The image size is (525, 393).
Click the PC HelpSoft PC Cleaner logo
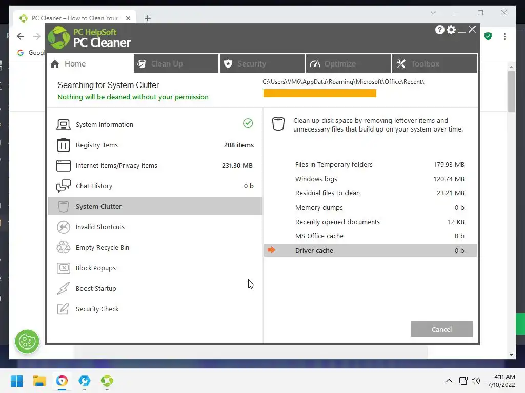coord(89,38)
